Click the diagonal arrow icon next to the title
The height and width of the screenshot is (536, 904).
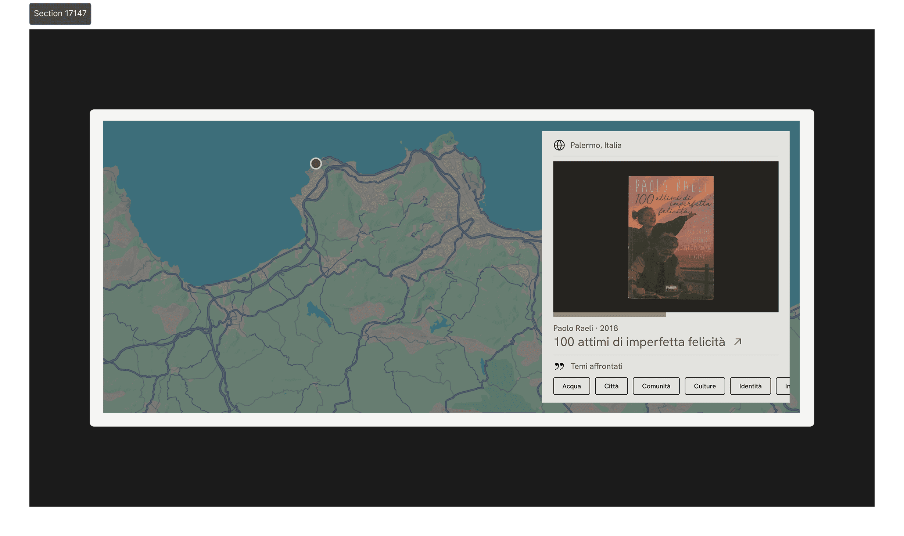click(x=738, y=342)
